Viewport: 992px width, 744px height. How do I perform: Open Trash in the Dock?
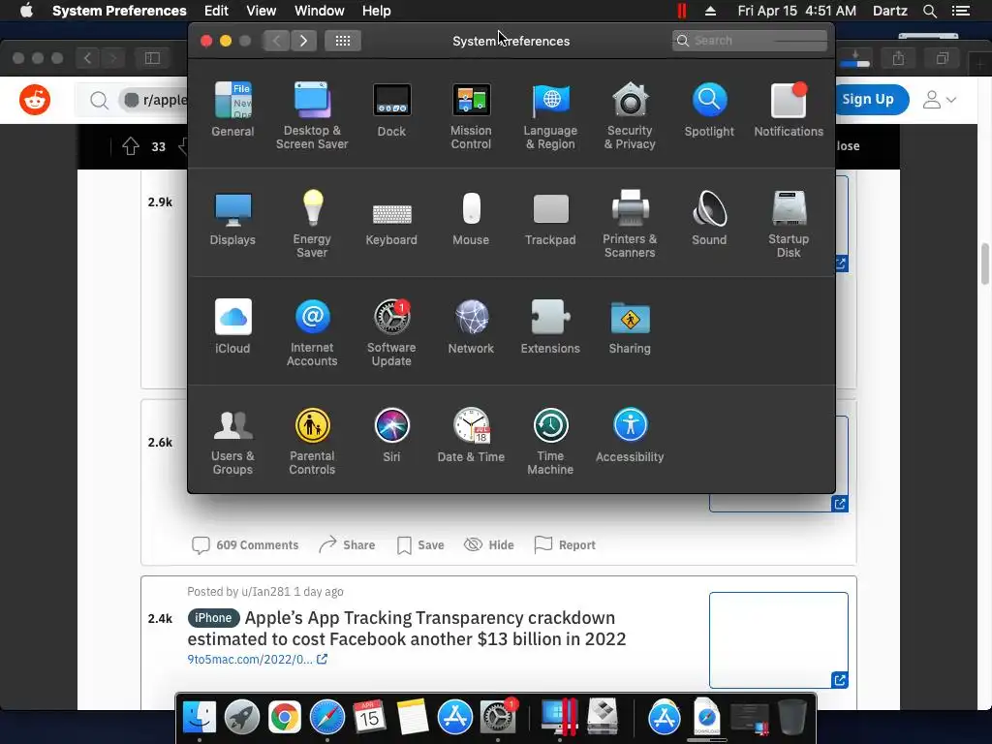coord(792,717)
